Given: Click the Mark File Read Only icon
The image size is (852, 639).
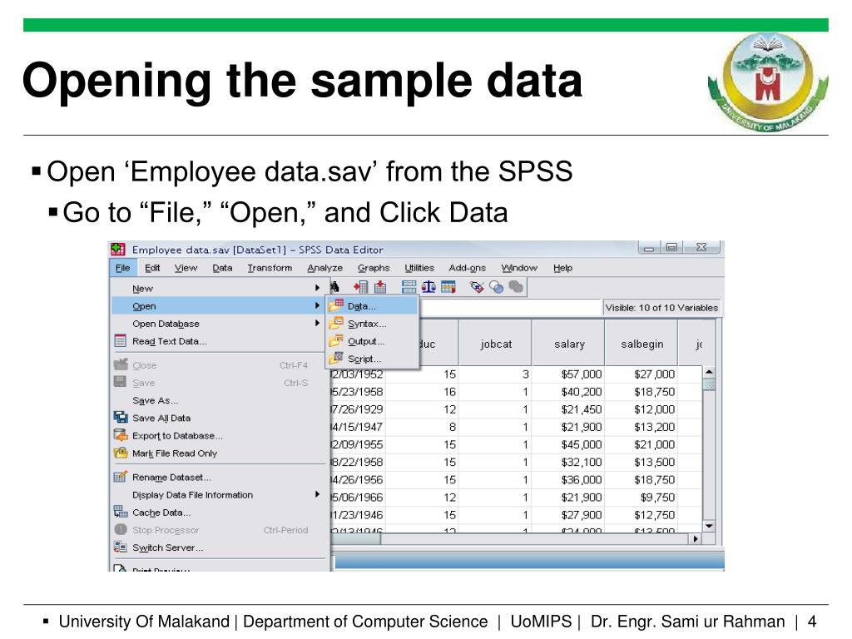Looking at the screenshot, I should (x=121, y=453).
